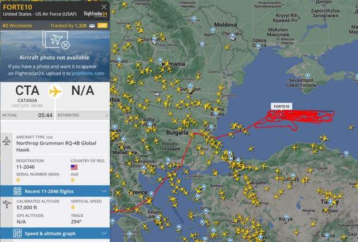Screen dimensions: 358x242
Task: Click the calendar icon beside Recent flights
Action: coord(17,191)
